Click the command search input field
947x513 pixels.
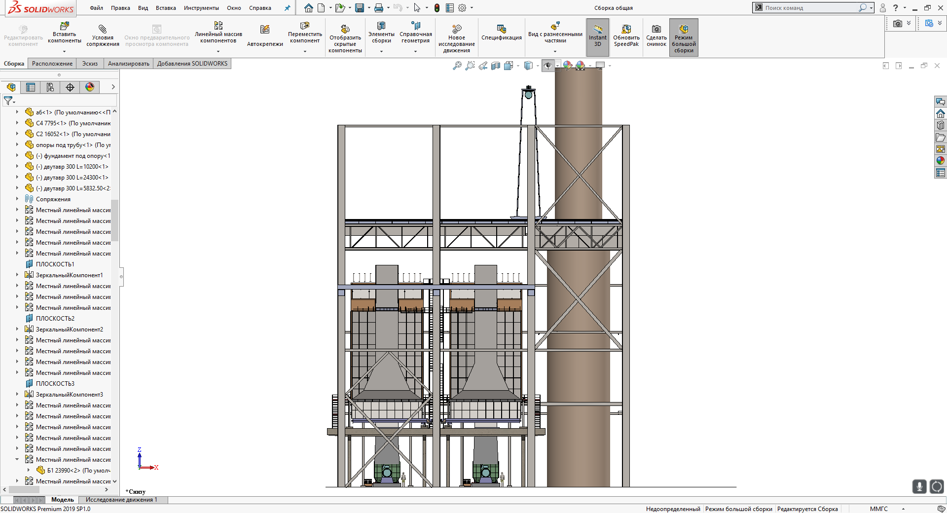809,8
